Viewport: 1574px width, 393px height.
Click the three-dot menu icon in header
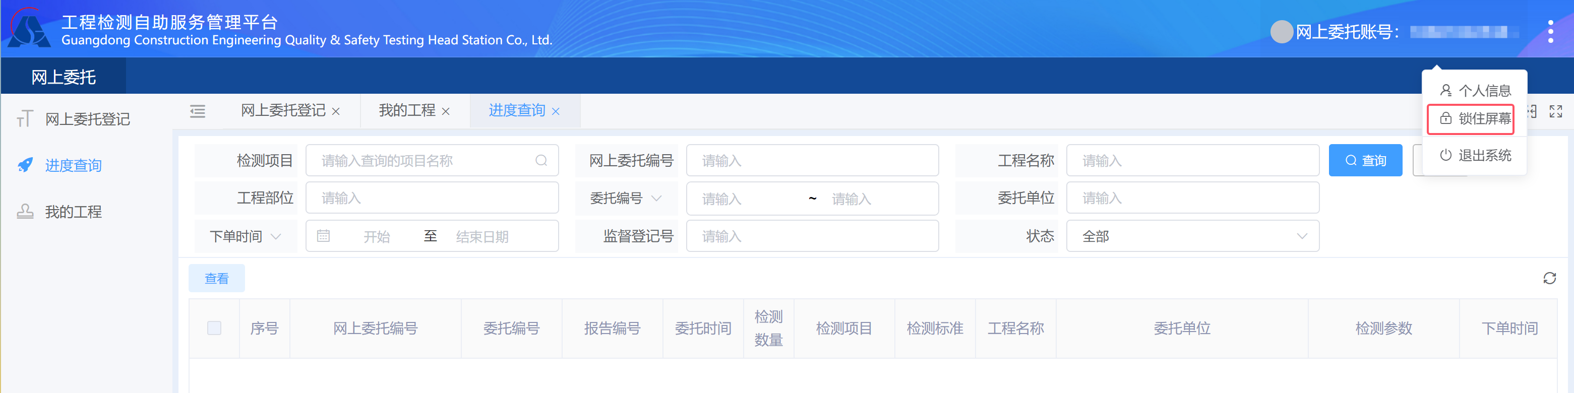pyautogui.click(x=1550, y=31)
